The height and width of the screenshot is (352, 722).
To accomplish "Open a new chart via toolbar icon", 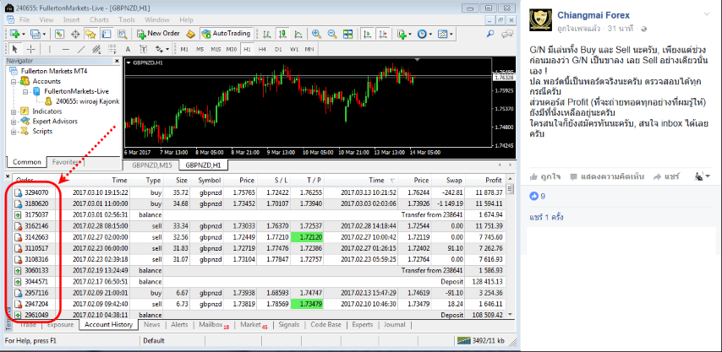I will [x=14, y=34].
